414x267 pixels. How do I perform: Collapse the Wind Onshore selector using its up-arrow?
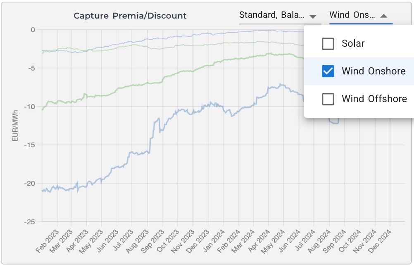click(x=383, y=16)
